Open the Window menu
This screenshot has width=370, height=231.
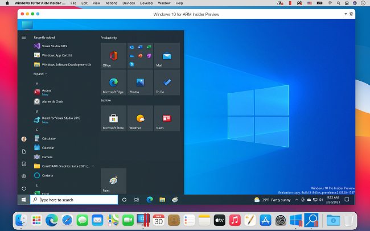coord(165,3)
